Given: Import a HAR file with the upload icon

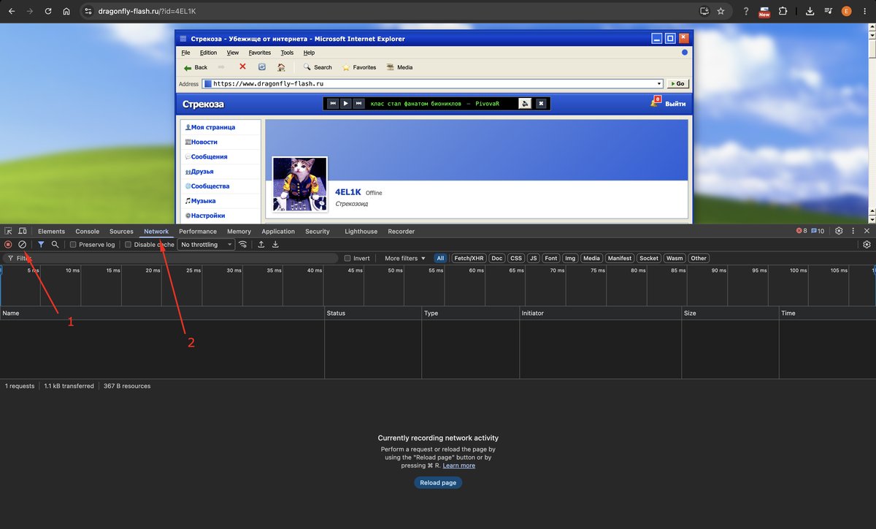Looking at the screenshot, I should pyautogui.click(x=261, y=245).
